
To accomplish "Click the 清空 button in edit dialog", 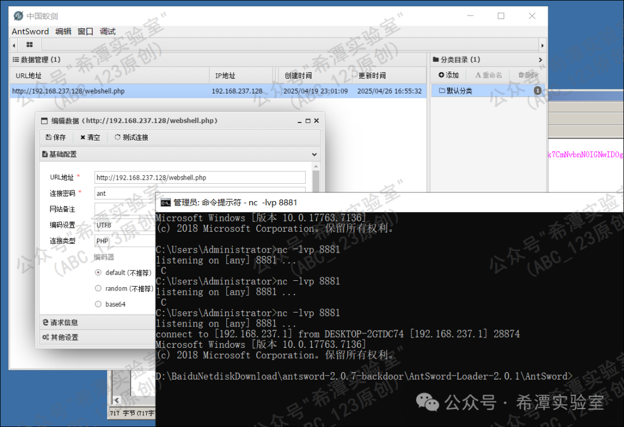I will pos(90,138).
